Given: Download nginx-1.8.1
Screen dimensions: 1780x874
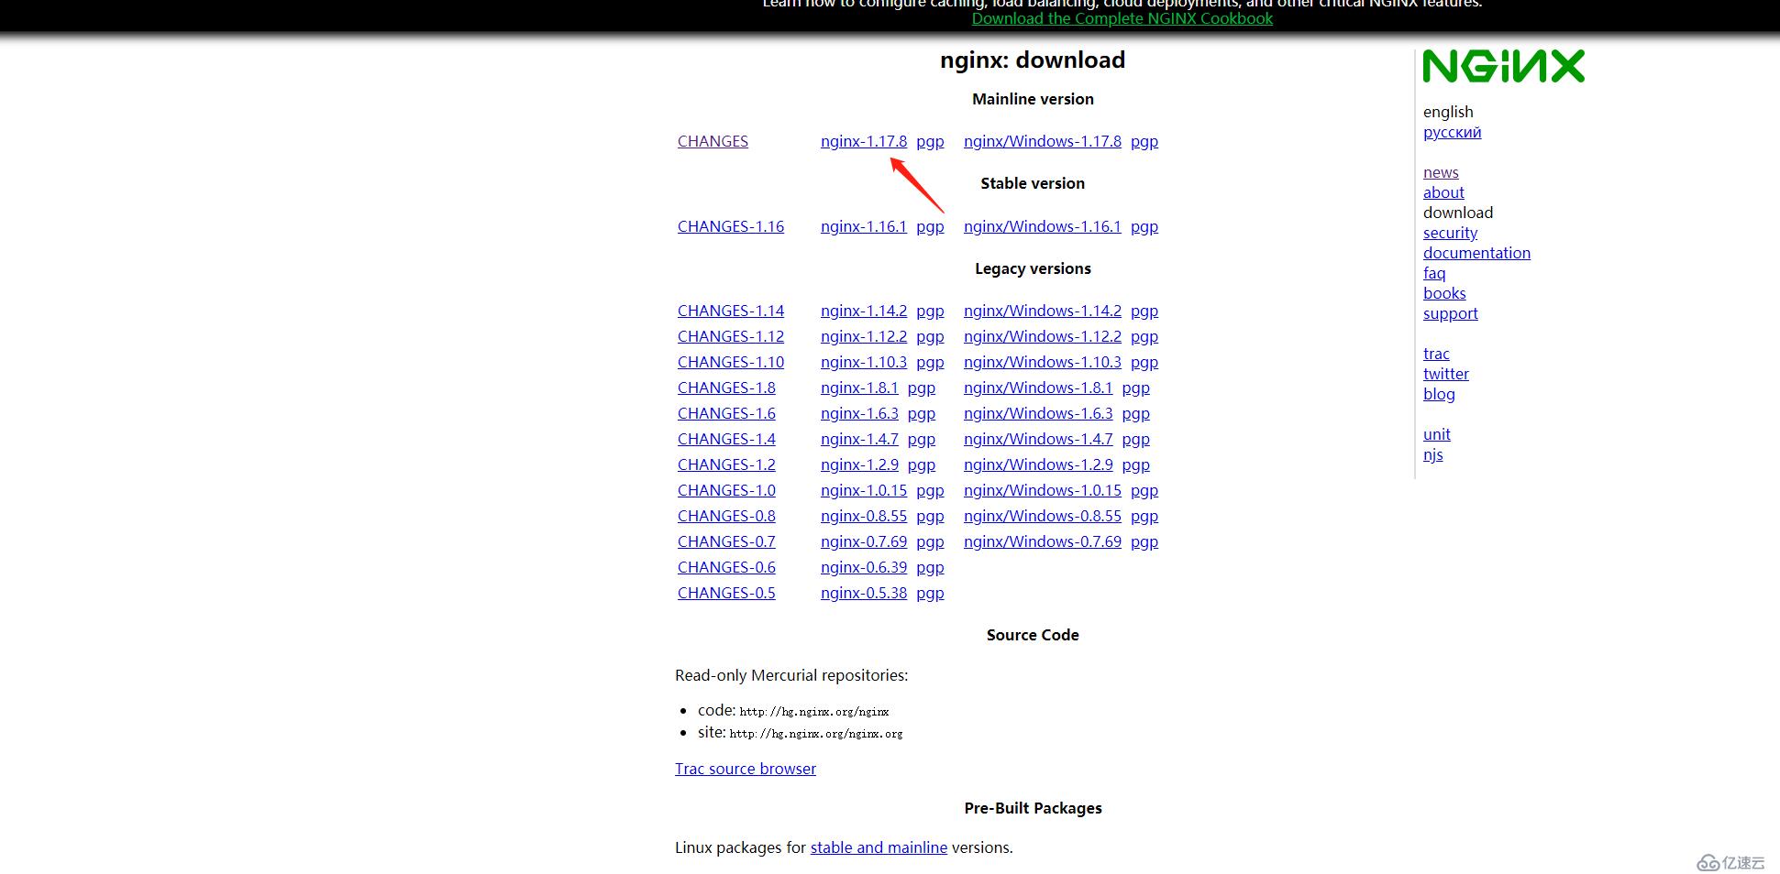Looking at the screenshot, I should click(x=859, y=388).
